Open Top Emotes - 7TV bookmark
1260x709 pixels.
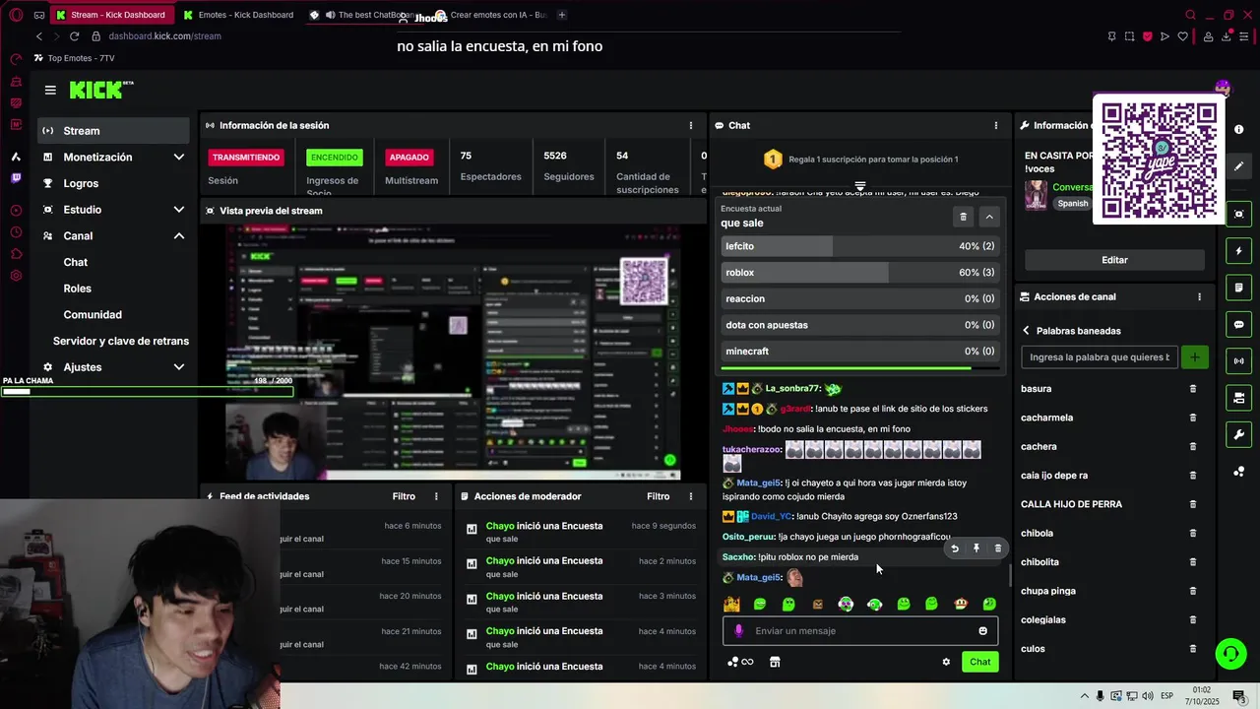tap(74, 58)
